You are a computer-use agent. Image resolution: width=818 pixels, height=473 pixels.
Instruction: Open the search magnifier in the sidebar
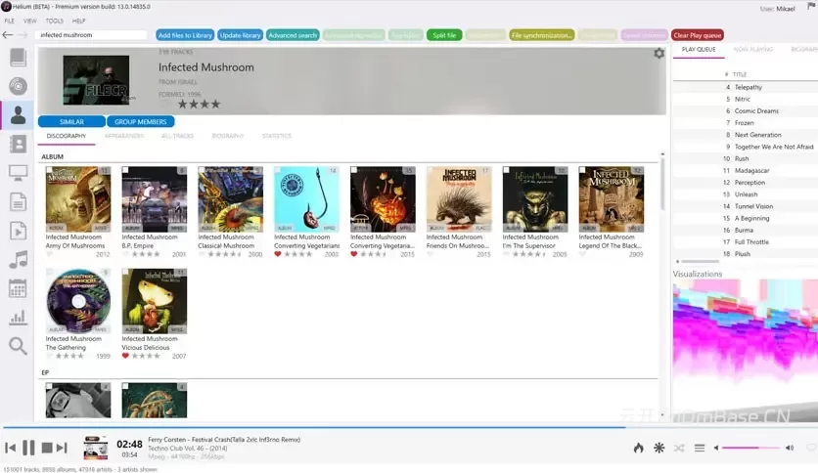(x=18, y=346)
